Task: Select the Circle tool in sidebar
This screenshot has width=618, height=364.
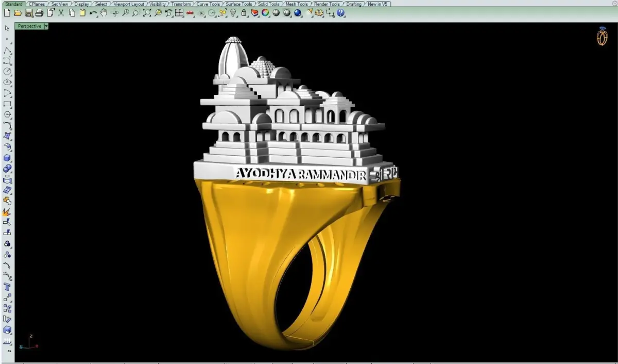Action: (7, 72)
